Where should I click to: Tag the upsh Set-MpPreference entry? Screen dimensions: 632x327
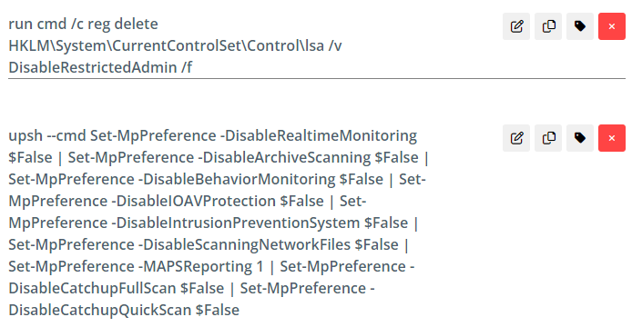point(580,138)
